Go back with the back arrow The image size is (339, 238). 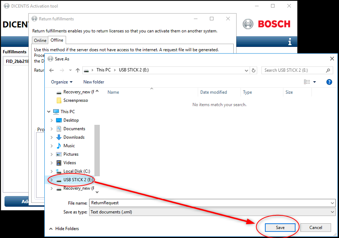51,70
